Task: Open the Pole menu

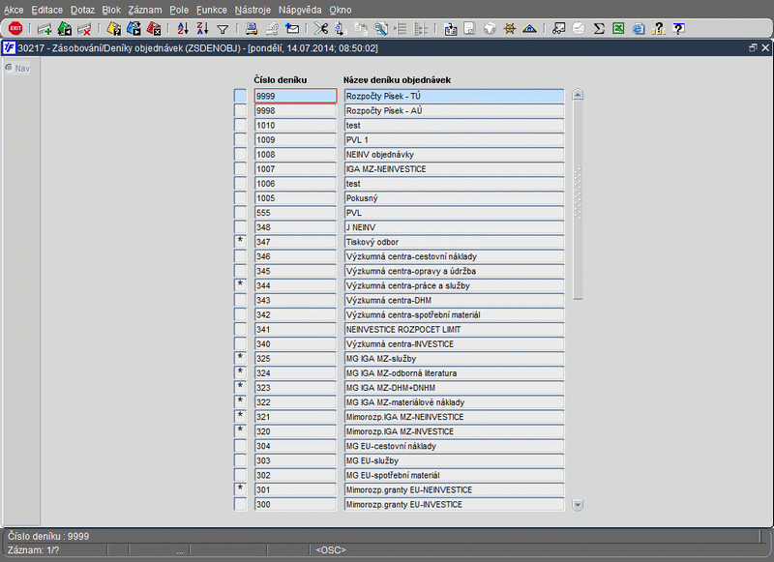Action: tap(179, 10)
